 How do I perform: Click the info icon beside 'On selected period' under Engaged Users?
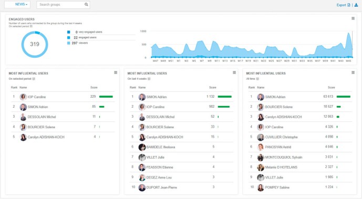[31, 26]
